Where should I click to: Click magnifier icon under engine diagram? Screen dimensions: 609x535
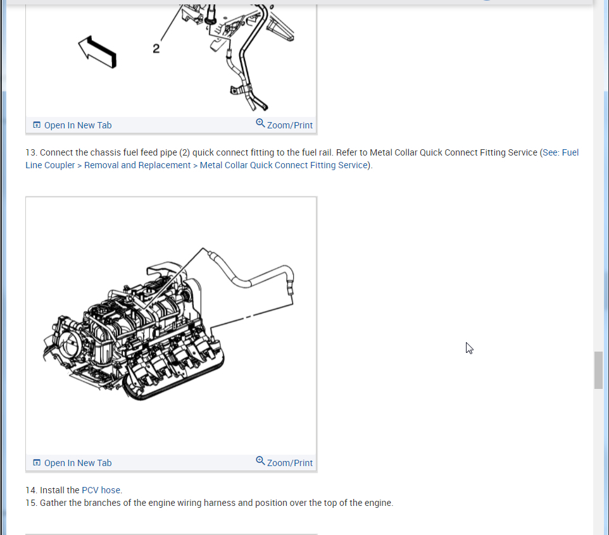pos(260,461)
